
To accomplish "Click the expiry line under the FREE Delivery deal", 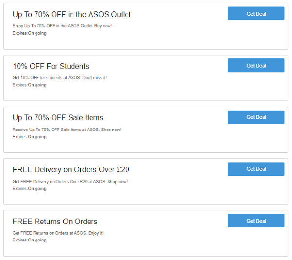I will coord(29,188).
